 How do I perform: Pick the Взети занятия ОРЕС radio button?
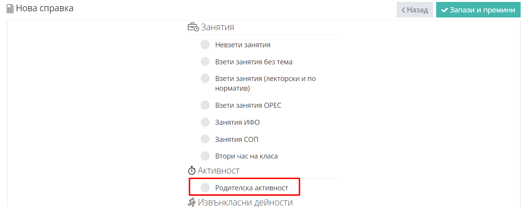point(205,105)
